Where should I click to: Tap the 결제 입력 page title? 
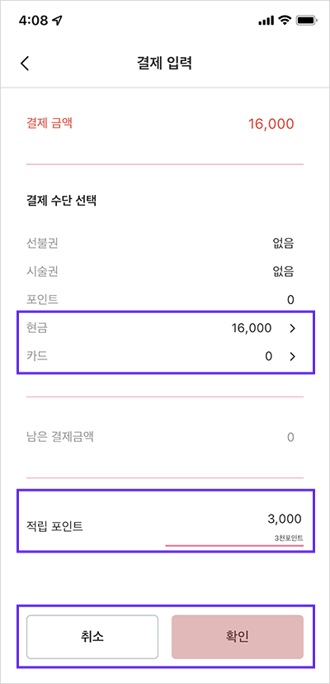(x=164, y=64)
